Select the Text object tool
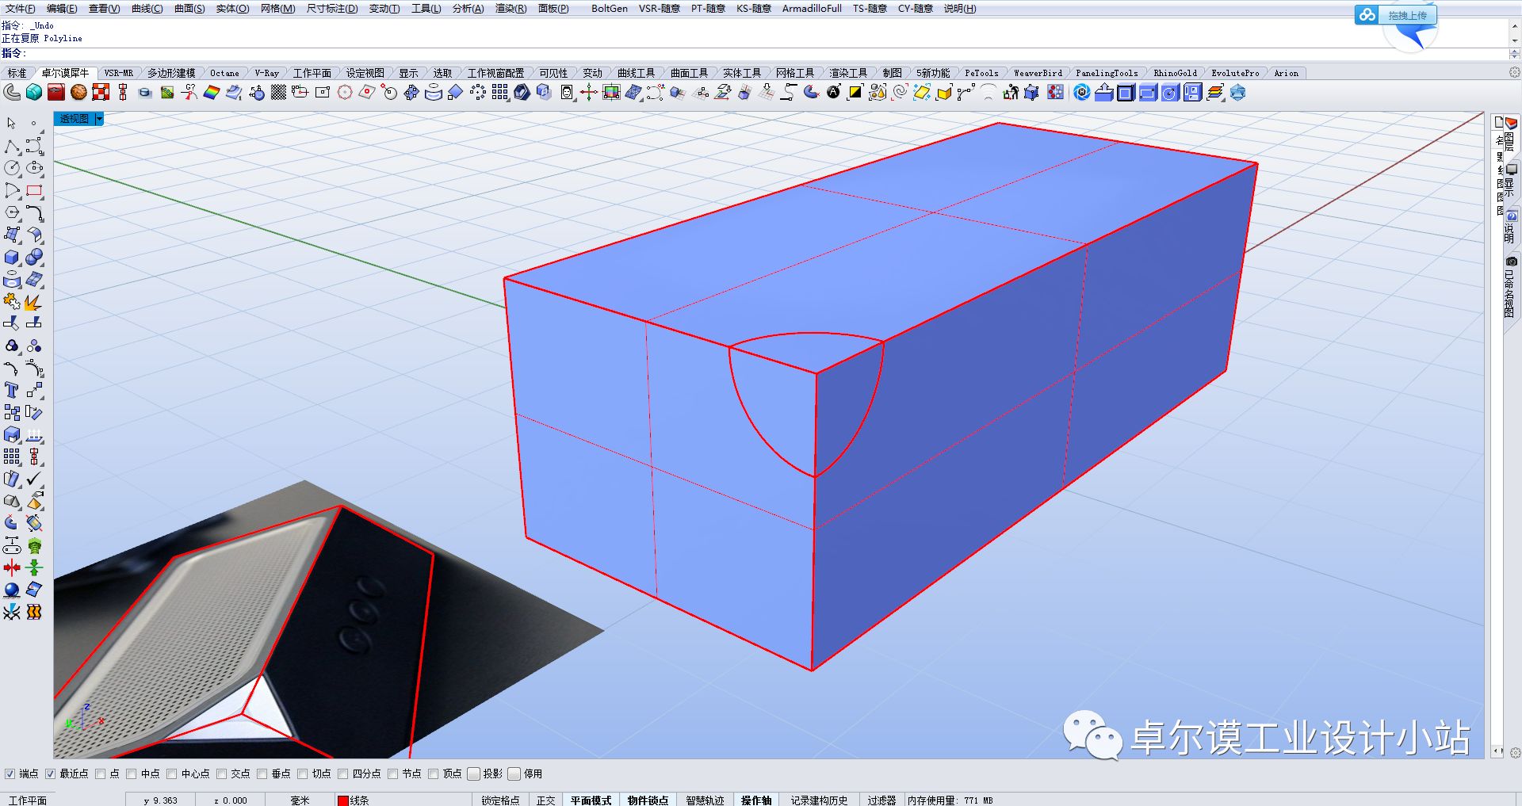 (x=11, y=390)
